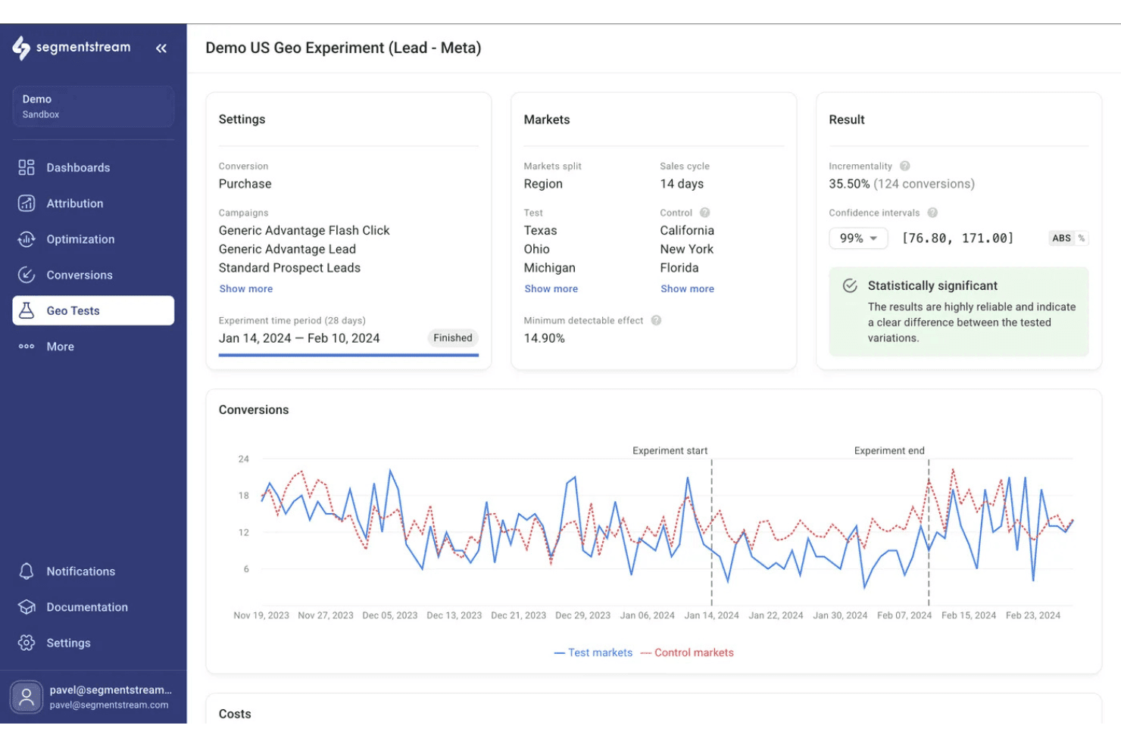
Task: Toggle Control markets series in legend
Action: 687,652
